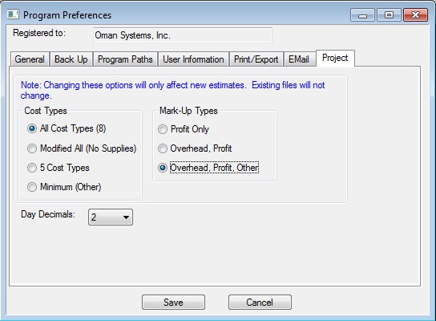Select the EMail tab
This screenshot has height=321, width=436.
pos(299,59)
